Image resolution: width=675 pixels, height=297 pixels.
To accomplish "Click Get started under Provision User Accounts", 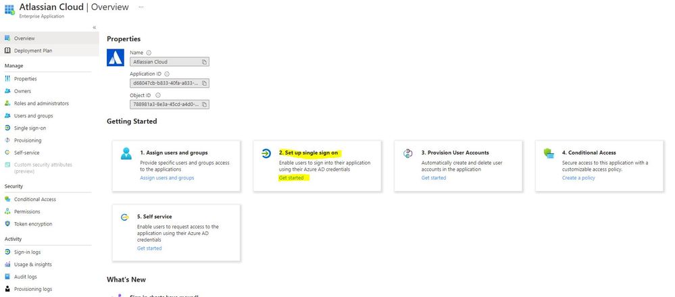I will tap(434, 178).
